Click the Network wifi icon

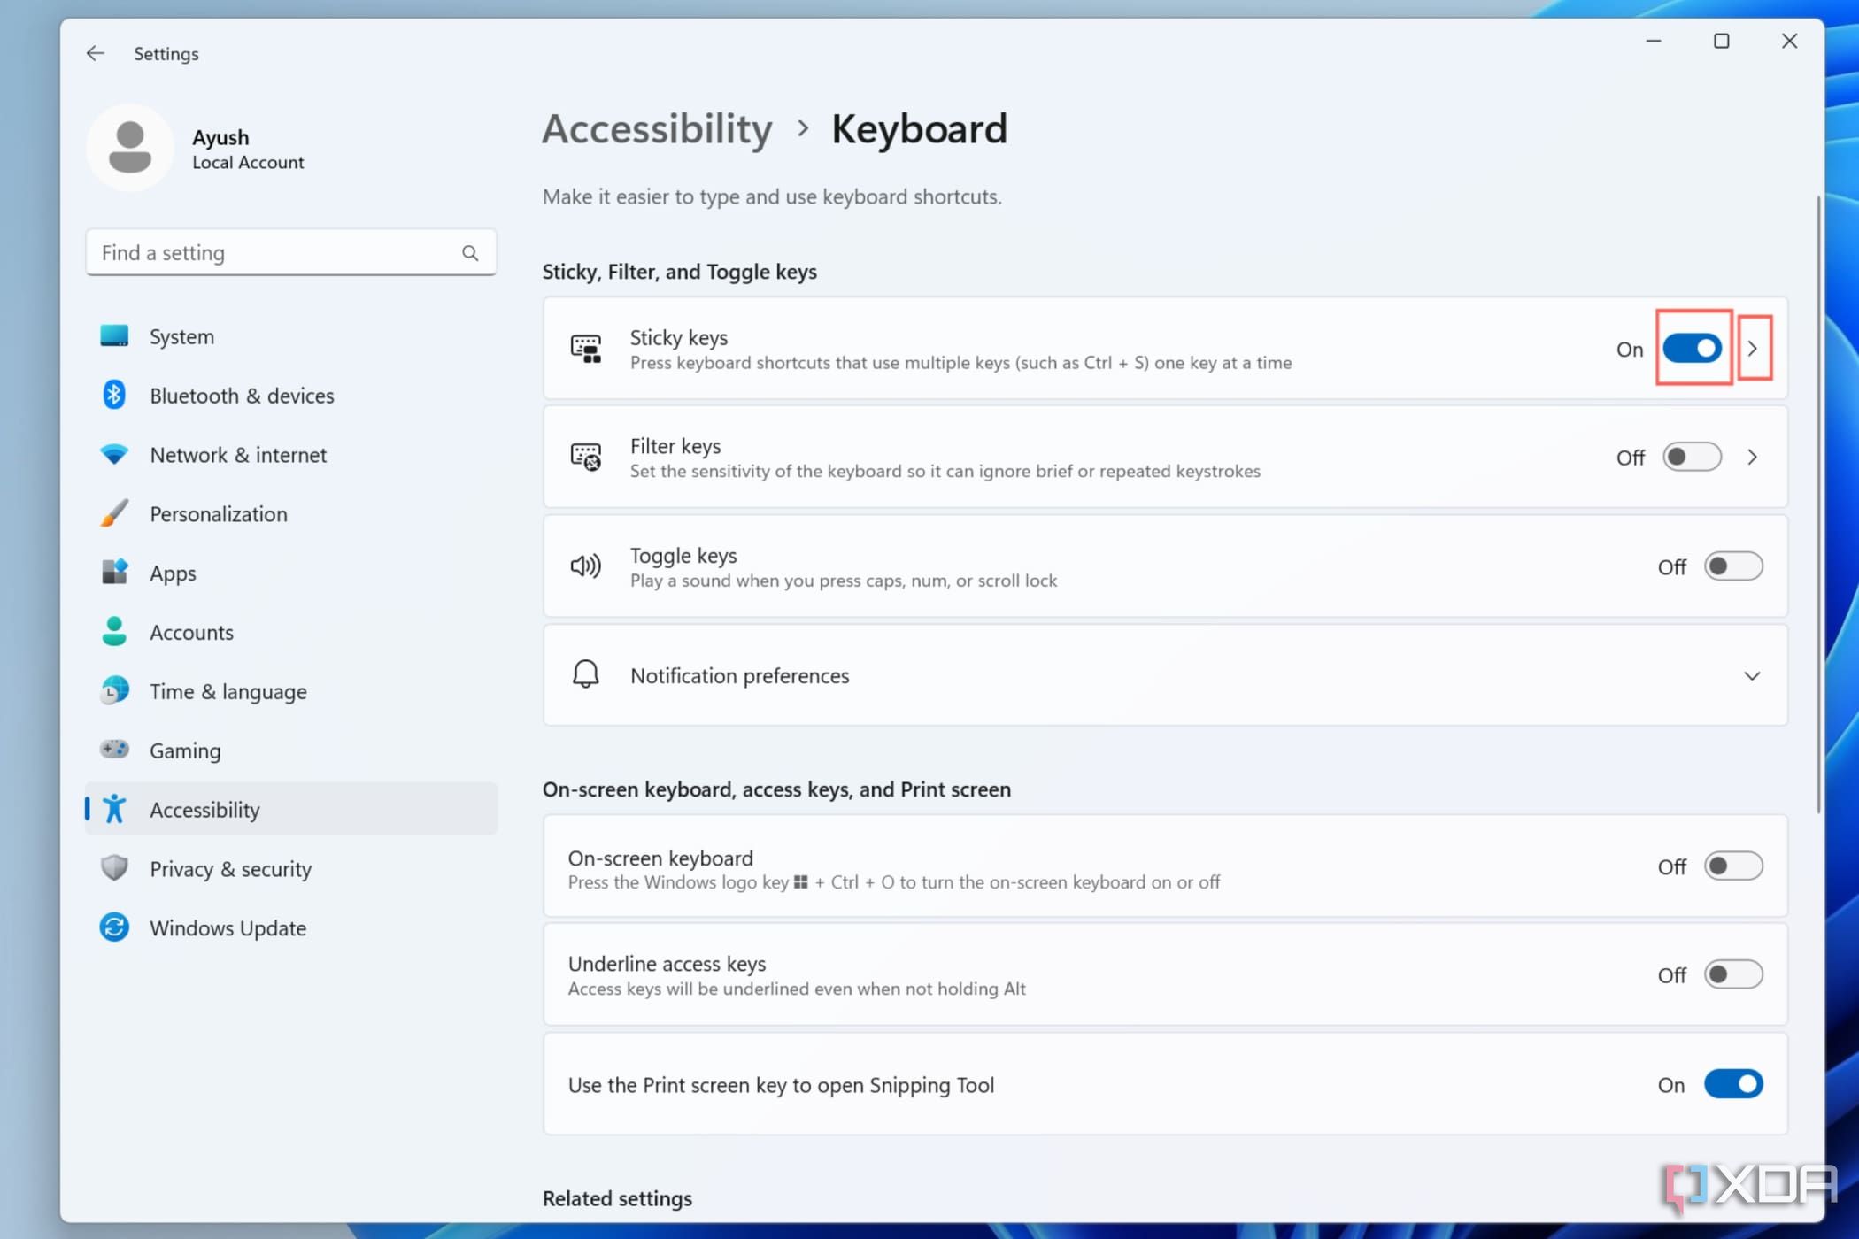(114, 454)
